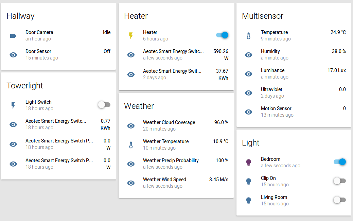The width and height of the screenshot is (353, 221).
Task: Click the Bedroom light bulb icon
Action: tap(249, 162)
